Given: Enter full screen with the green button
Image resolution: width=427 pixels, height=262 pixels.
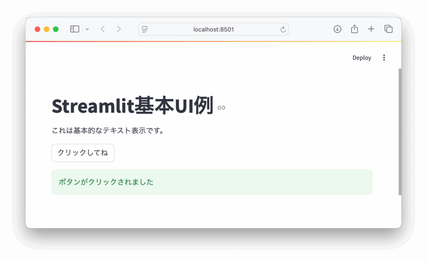Looking at the screenshot, I should 56,29.
